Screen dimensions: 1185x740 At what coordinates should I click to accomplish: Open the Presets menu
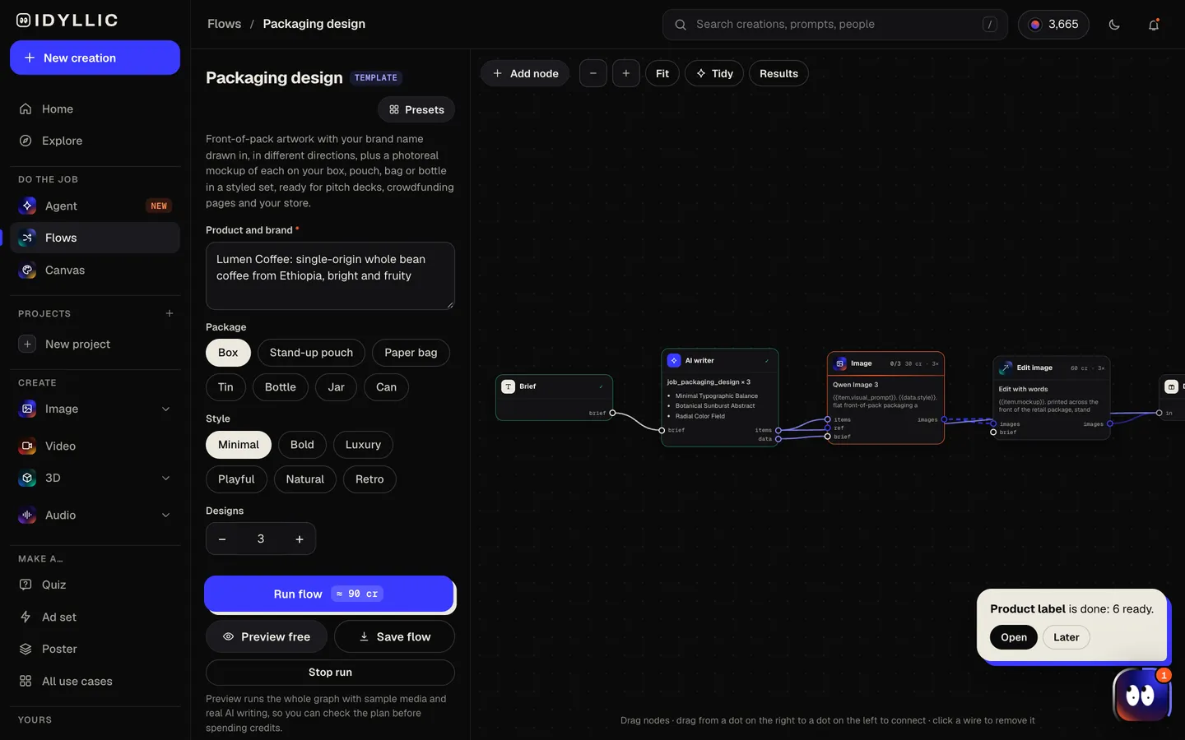coord(416,109)
